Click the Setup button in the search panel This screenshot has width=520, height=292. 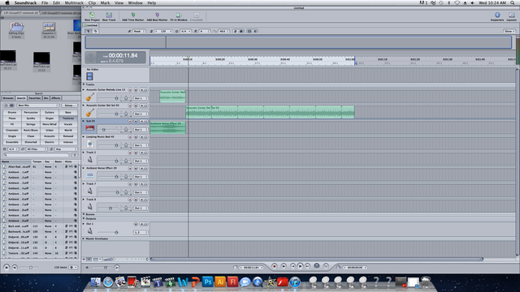tap(69, 105)
